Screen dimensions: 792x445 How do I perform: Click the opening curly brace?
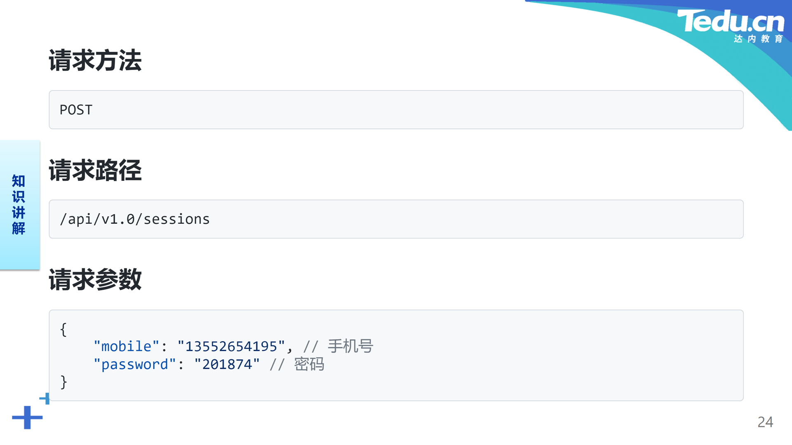(63, 329)
